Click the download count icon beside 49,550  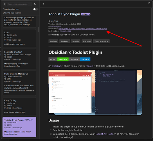(x=49, y=21)
